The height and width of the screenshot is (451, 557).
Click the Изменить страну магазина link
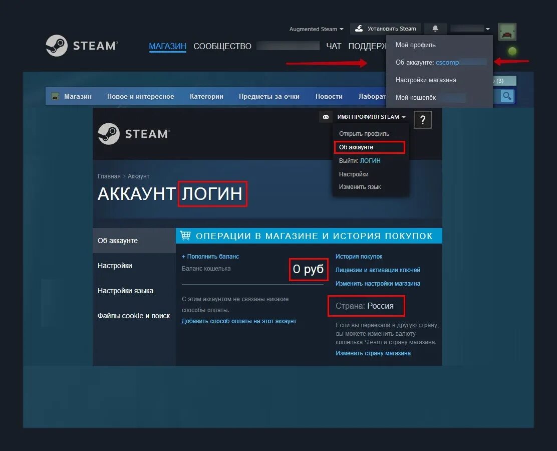pyautogui.click(x=373, y=353)
